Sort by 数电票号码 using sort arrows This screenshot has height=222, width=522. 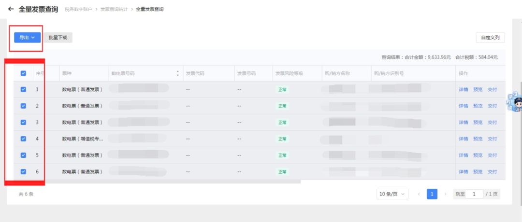(178, 73)
